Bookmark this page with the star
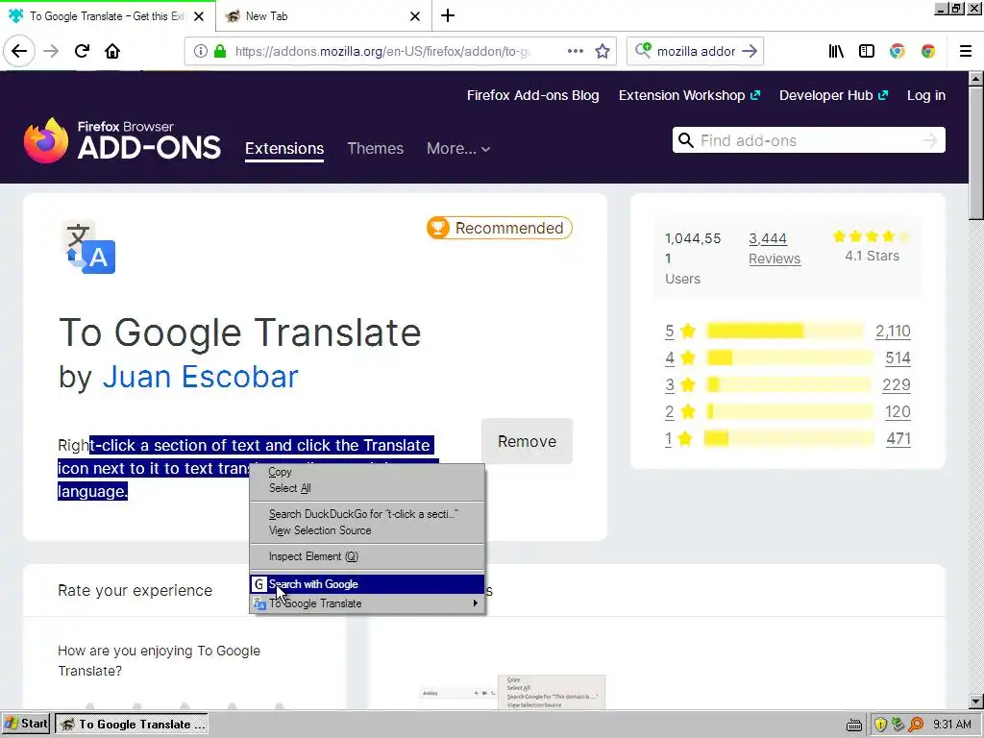Screen dimensions: 984x738 pos(603,51)
